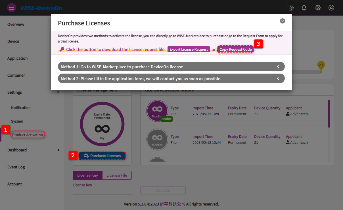The width and height of the screenshot is (343, 210).
Task: Open Account in sidebar
Action: pos(15,184)
